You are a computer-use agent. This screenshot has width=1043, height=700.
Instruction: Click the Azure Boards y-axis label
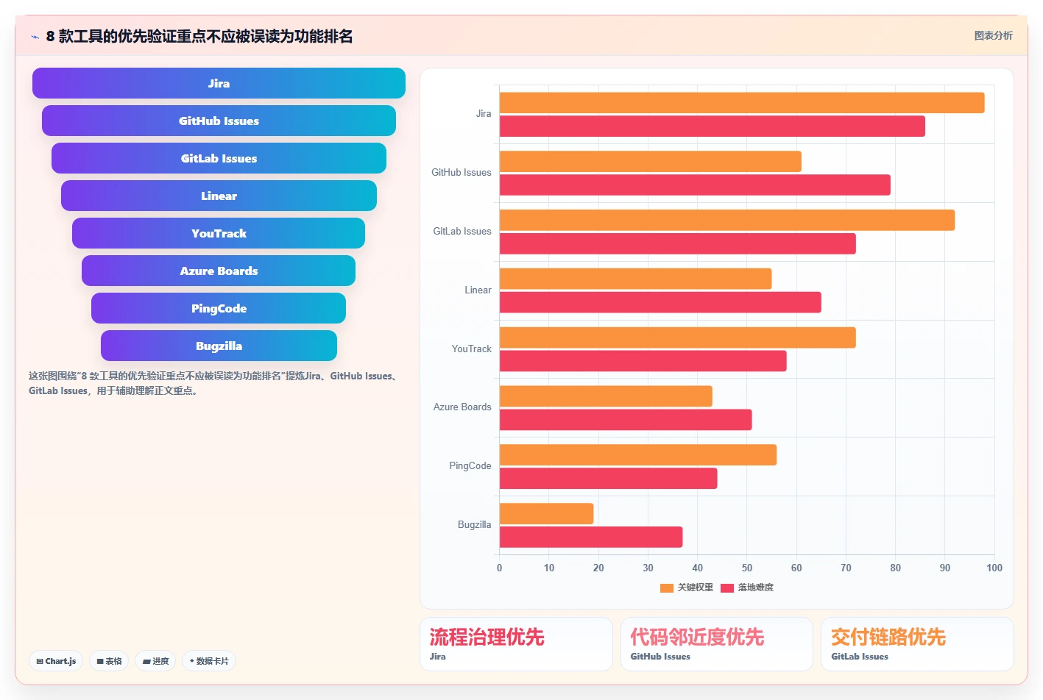pos(462,407)
